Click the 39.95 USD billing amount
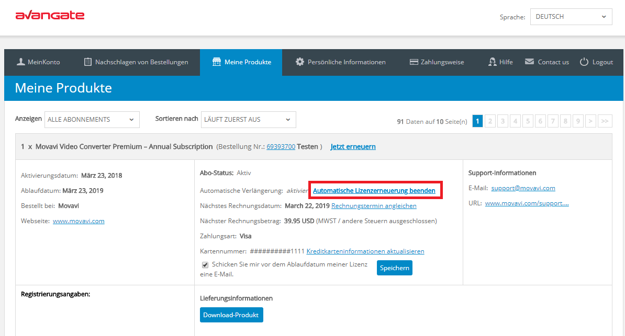Image resolution: width=625 pixels, height=336 pixels. [x=299, y=221]
